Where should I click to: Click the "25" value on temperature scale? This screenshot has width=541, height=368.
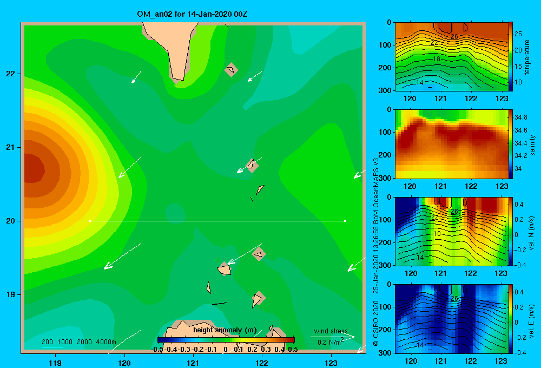(518, 34)
